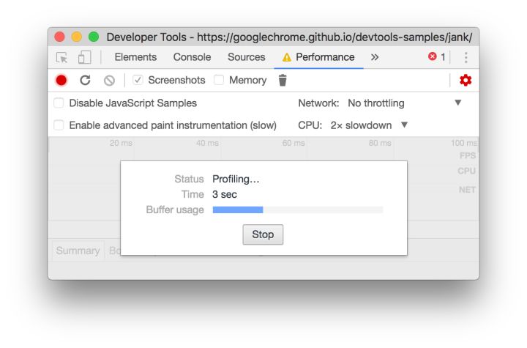Open the three-dot DevTools menu
The width and height of the screenshot is (527, 348).
click(466, 57)
